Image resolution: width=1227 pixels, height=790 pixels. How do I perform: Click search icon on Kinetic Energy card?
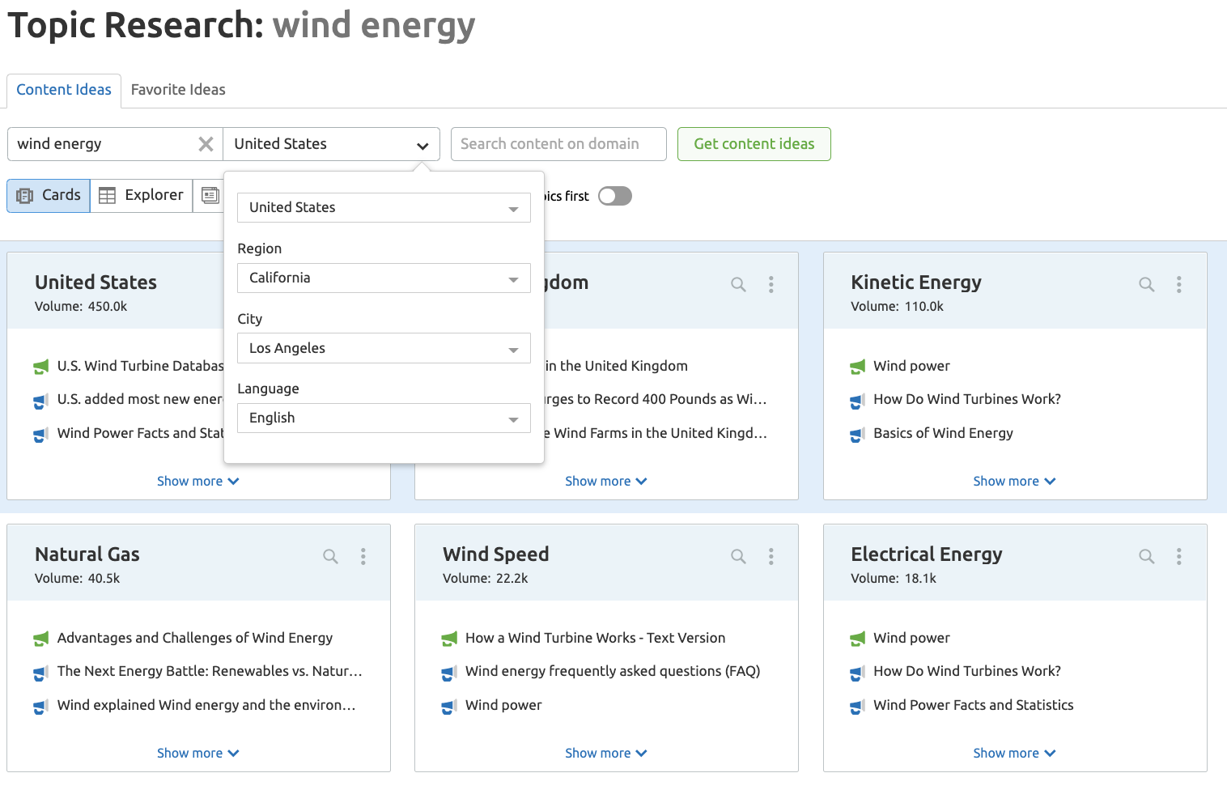(1146, 284)
